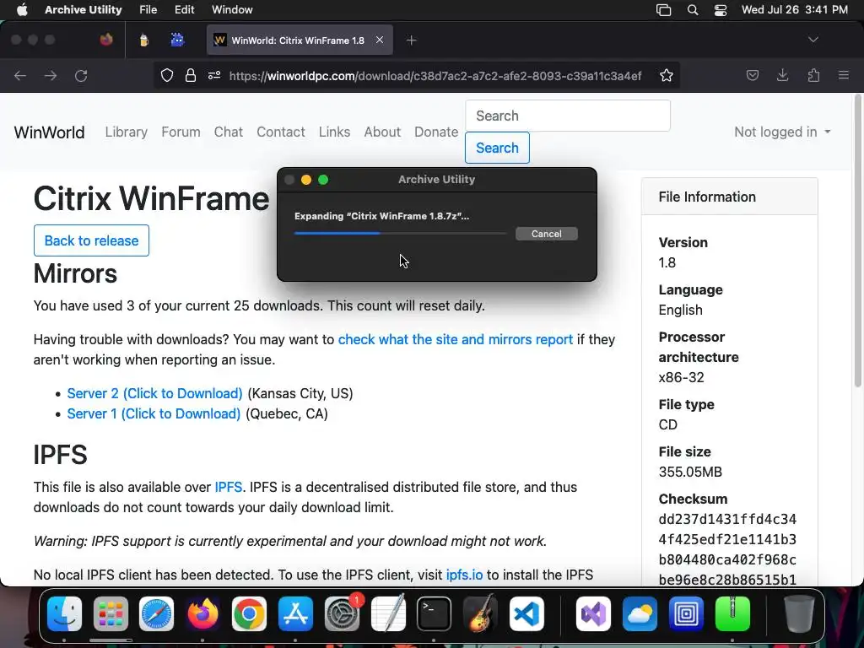Click the blue Search button

[x=497, y=148]
